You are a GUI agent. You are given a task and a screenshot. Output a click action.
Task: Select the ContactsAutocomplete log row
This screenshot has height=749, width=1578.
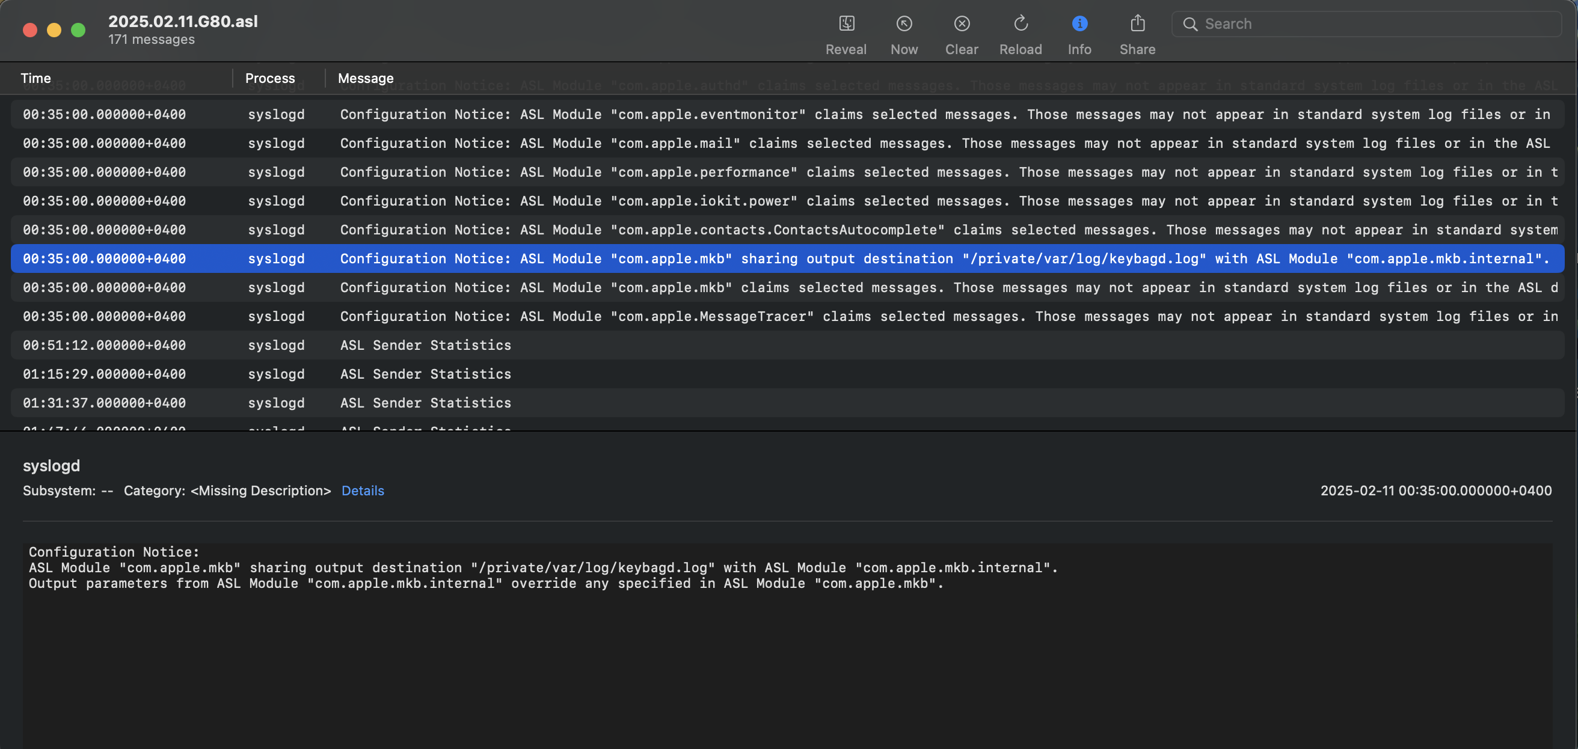tap(787, 230)
